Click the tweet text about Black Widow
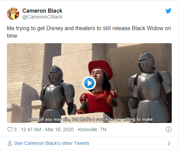This screenshot has width=179, height=150. (x=89, y=32)
